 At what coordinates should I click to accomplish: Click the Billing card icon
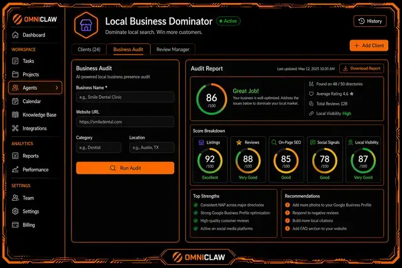(15, 225)
